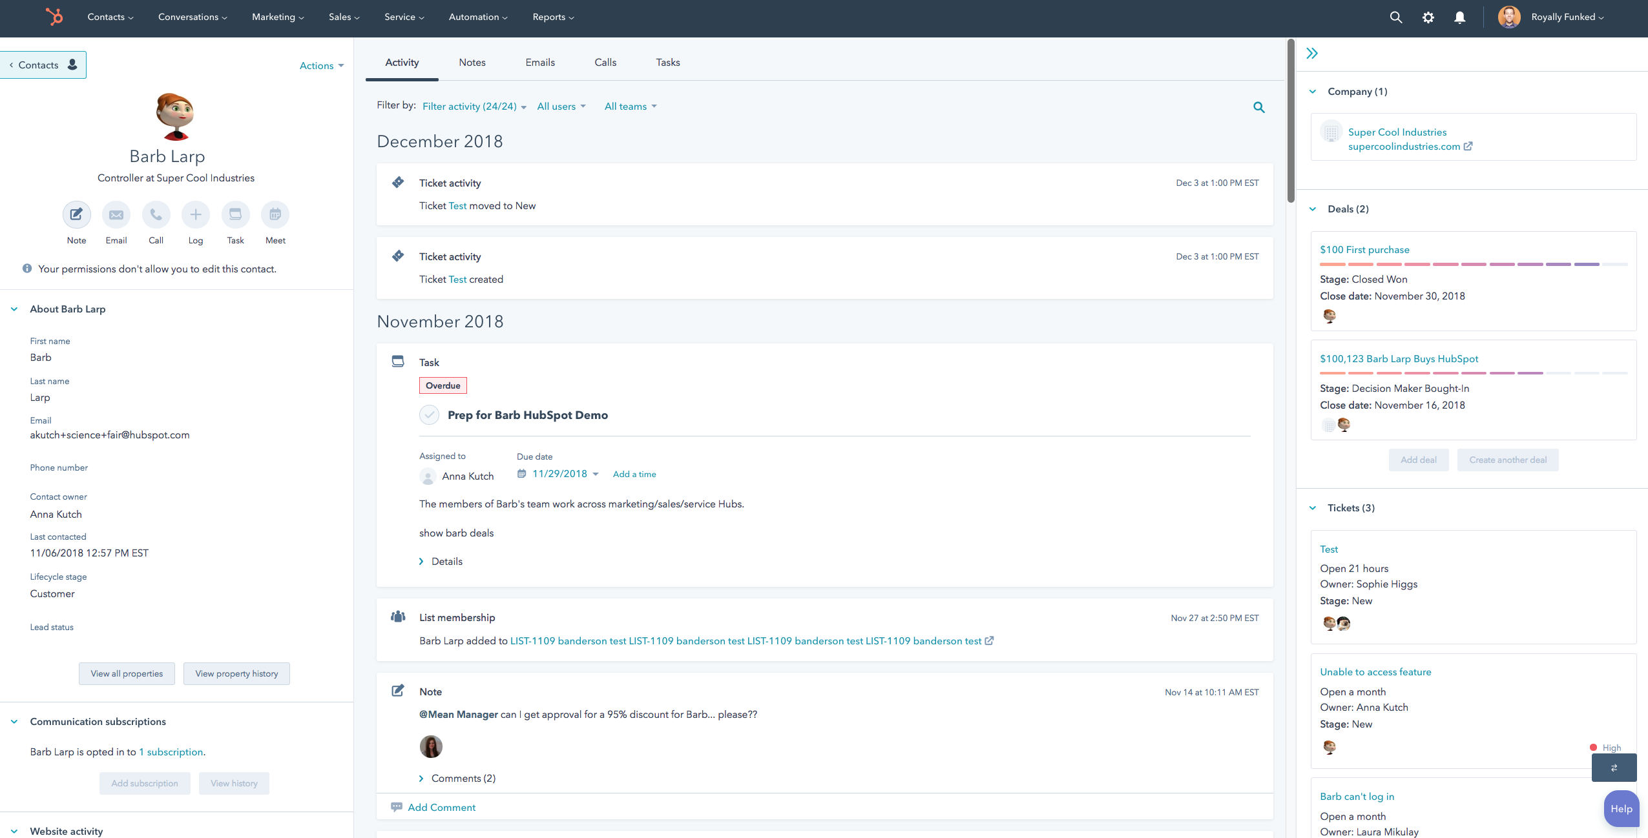Click the Call phone icon
The image size is (1648, 838).
click(x=156, y=215)
